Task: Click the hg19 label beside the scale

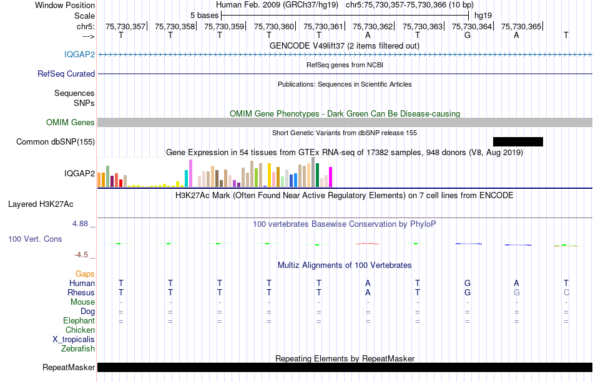Action: [x=483, y=16]
